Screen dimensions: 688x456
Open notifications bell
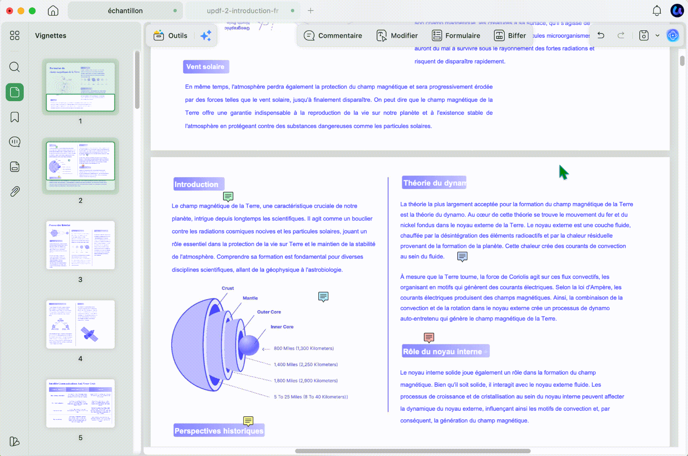pos(657,11)
